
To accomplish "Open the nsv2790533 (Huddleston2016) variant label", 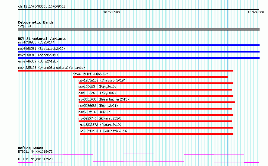I will tap(104, 131).
